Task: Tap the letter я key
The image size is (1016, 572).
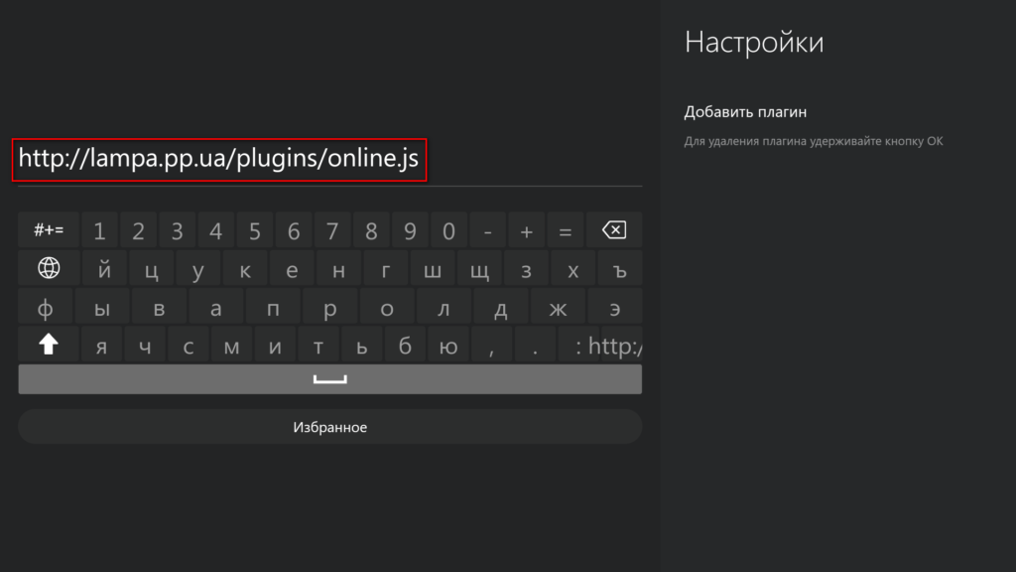Action: [x=100, y=347]
